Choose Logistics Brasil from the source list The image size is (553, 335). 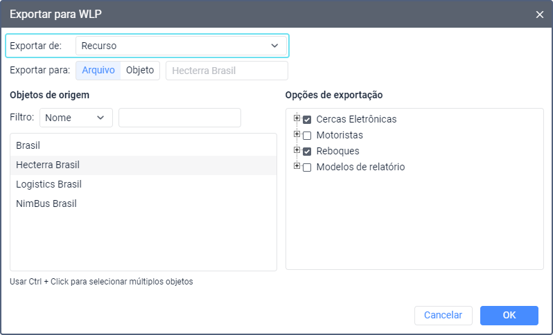(49, 184)
